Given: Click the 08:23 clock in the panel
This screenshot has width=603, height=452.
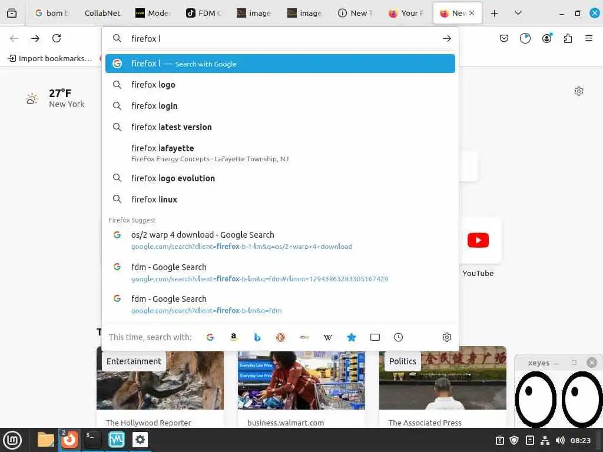Looking at the screenshot, I should point(580,440).
